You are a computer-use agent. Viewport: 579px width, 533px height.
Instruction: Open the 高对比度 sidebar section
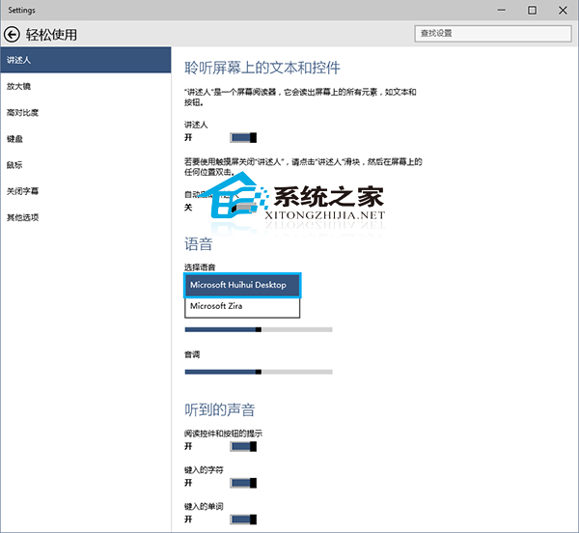[86, 112]
